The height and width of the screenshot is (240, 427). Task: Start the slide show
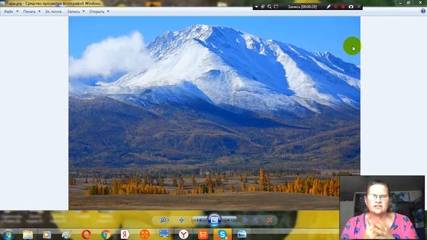214,220
